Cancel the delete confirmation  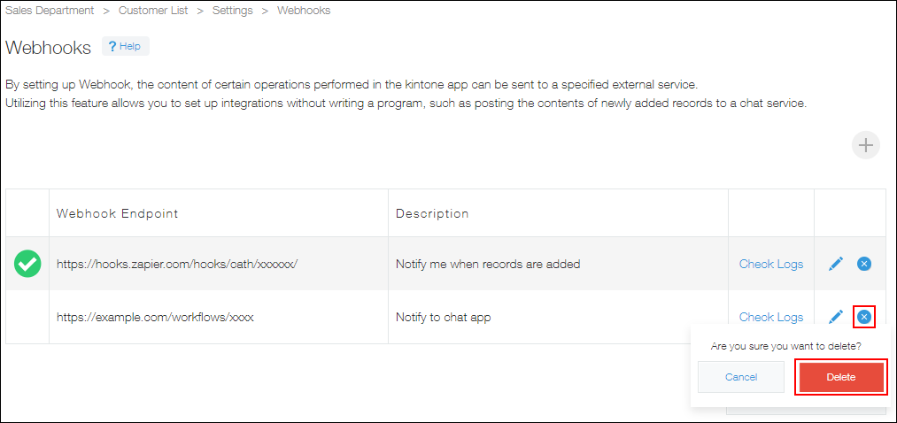click(x=741, y=377)
